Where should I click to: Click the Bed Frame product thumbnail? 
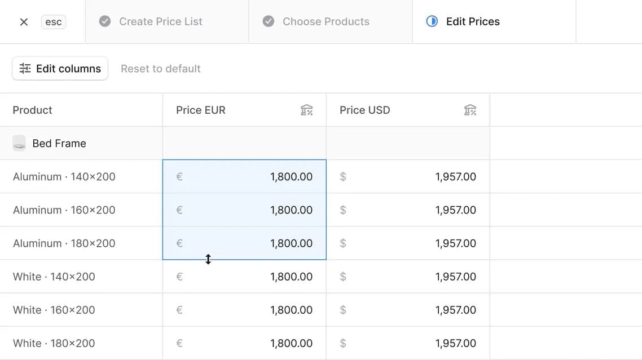(x=19, y=143)
